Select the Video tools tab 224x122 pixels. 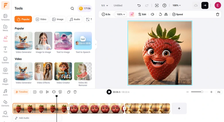(41, 19)
